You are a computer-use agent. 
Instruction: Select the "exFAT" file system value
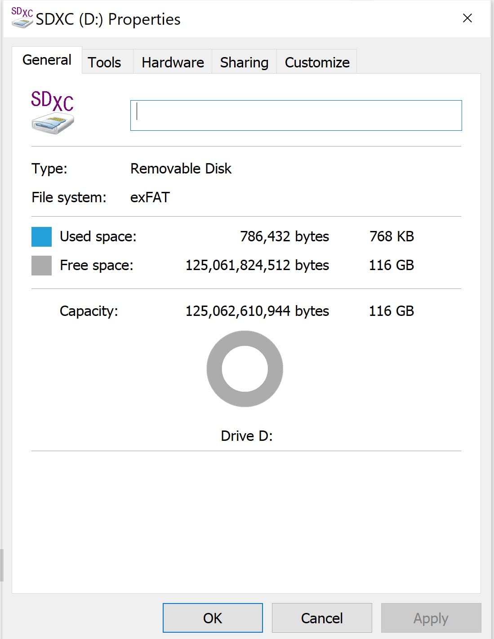tap(150, 197)
